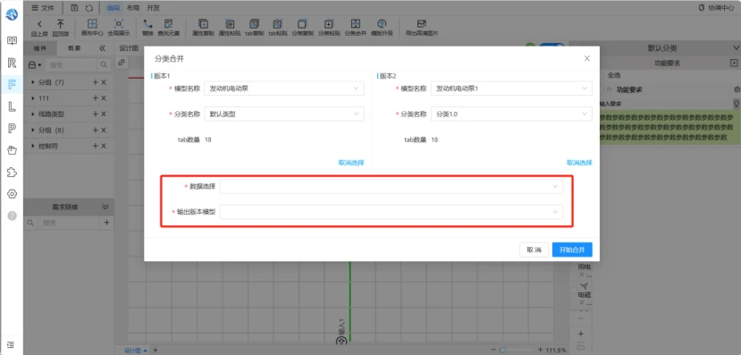
Task: Select the P icon in the left sidebar
Action: pos(13,128)
